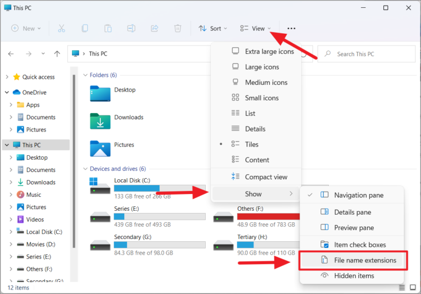Select Local Disk (C:) in navigation pane
421x294 pixels.
44,232
